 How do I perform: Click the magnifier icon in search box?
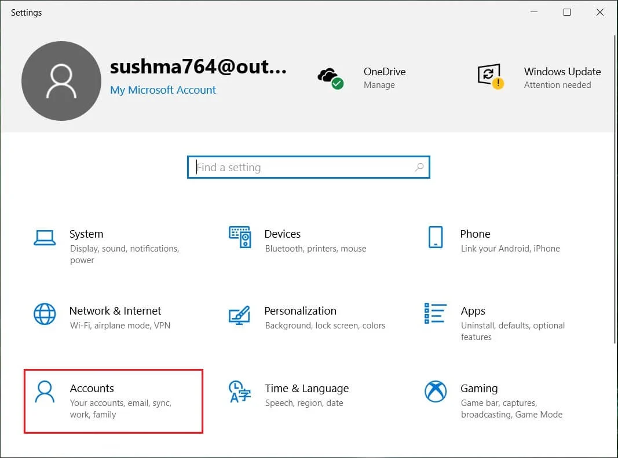click(419, 168)
